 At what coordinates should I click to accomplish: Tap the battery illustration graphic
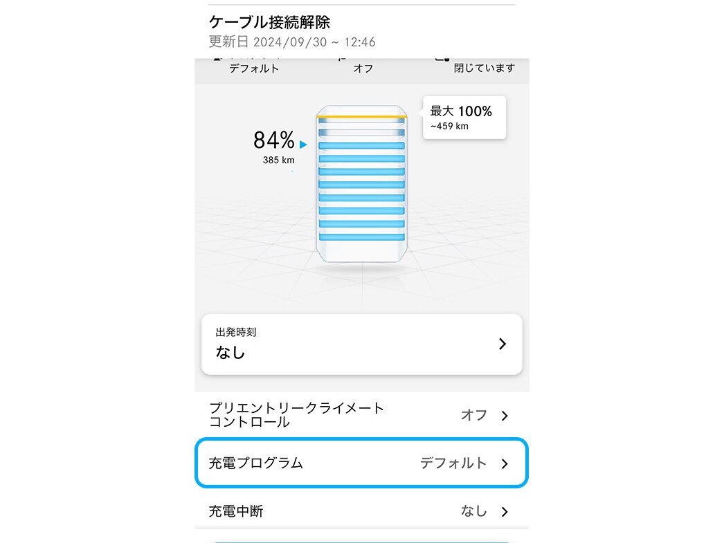361,184
